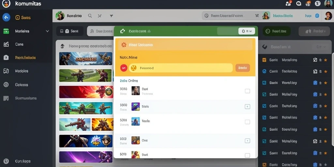Toggle the orange checkbox in first Sonit row

264,60
